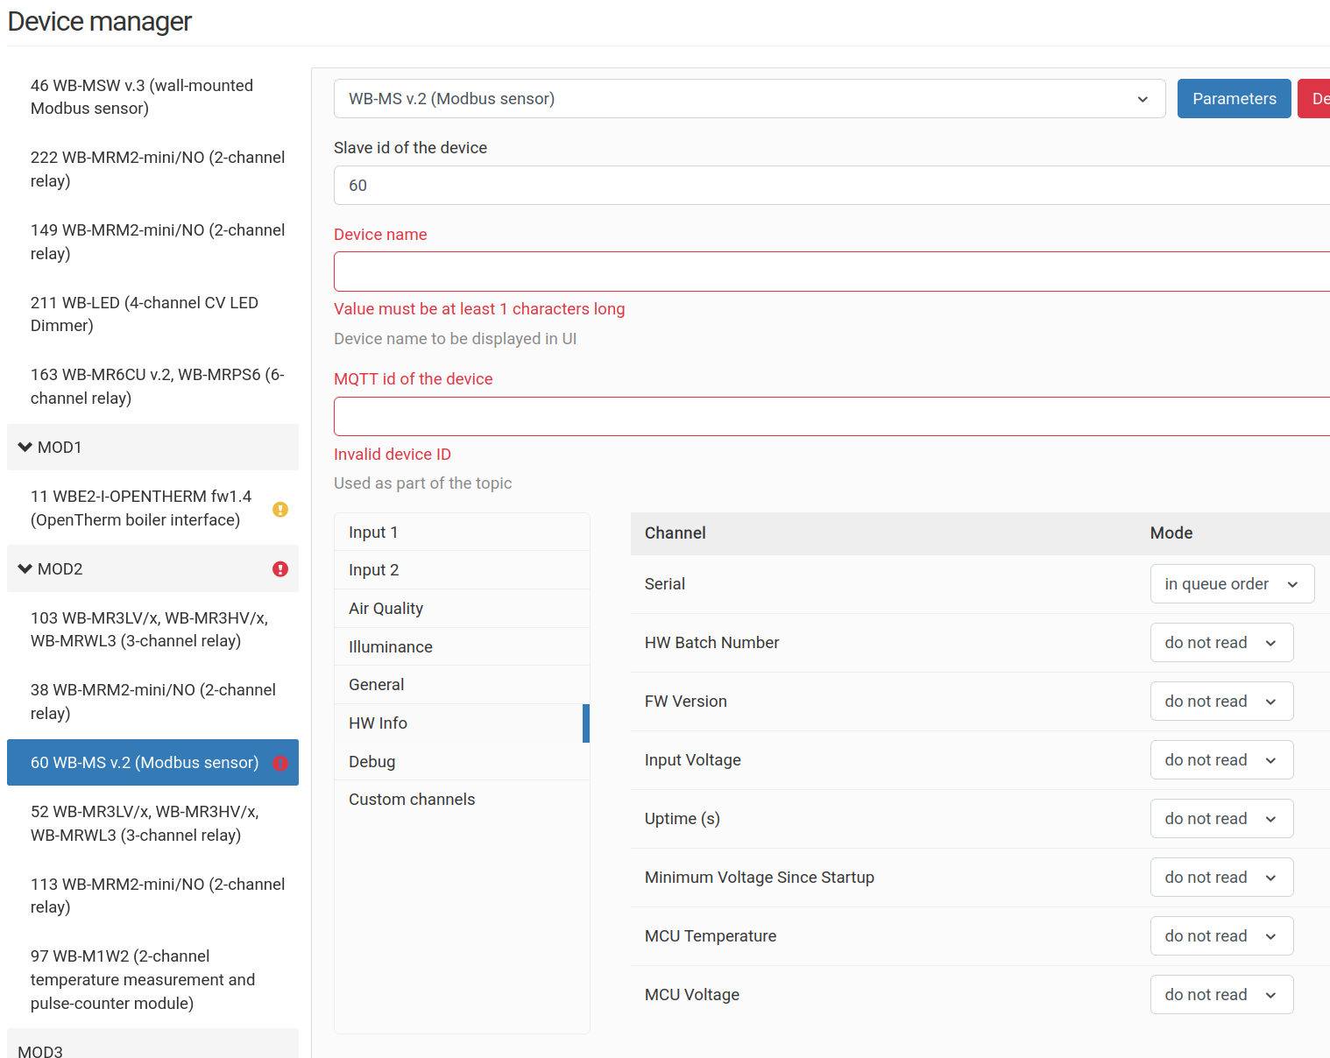Select the Debug tab
The image size is (1330, 1058).
pyautogui.click(x=372, y=762)
